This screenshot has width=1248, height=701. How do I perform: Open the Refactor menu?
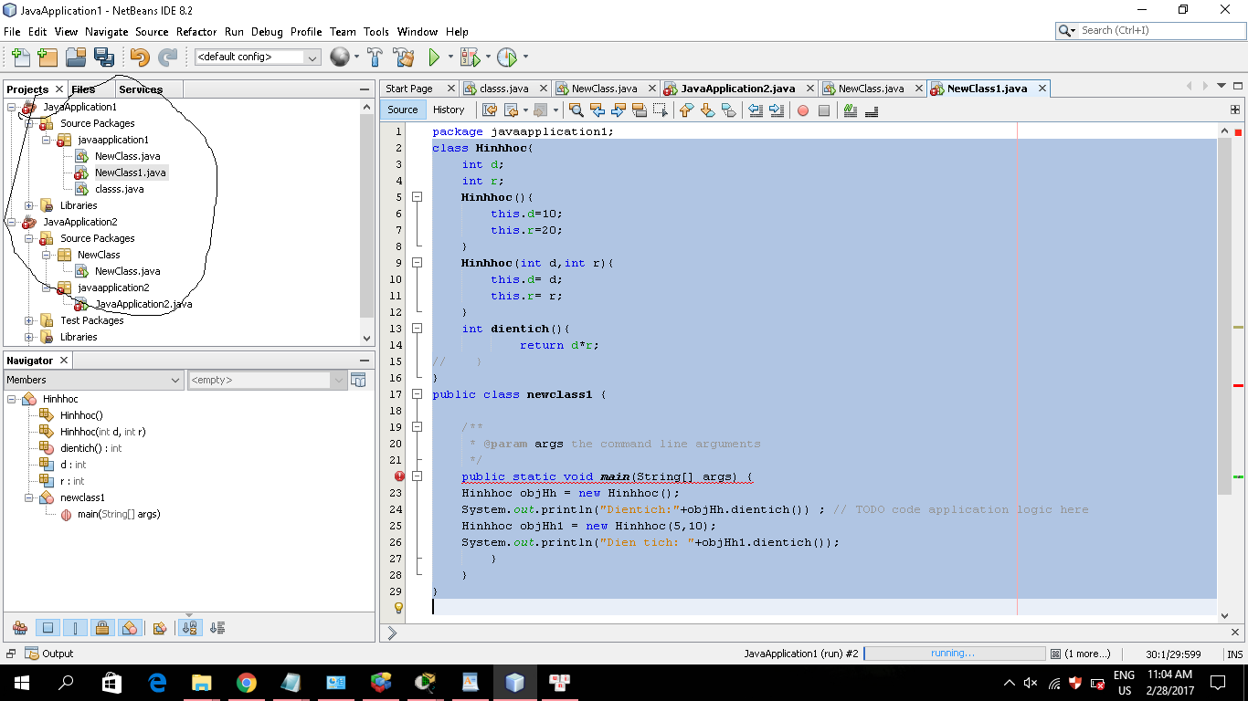click(x=196, y=31)
